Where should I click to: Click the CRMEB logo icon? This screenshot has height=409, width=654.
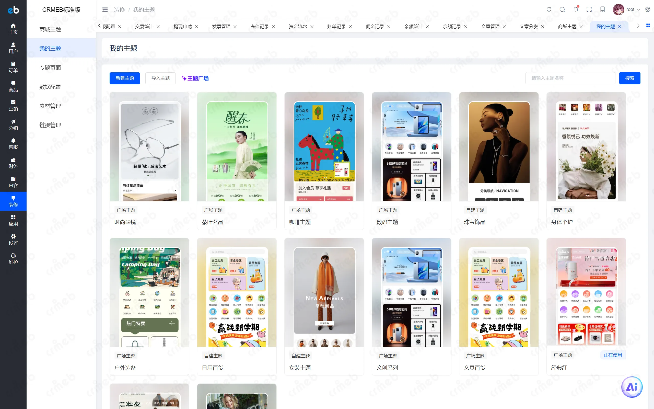coord(13,10)
